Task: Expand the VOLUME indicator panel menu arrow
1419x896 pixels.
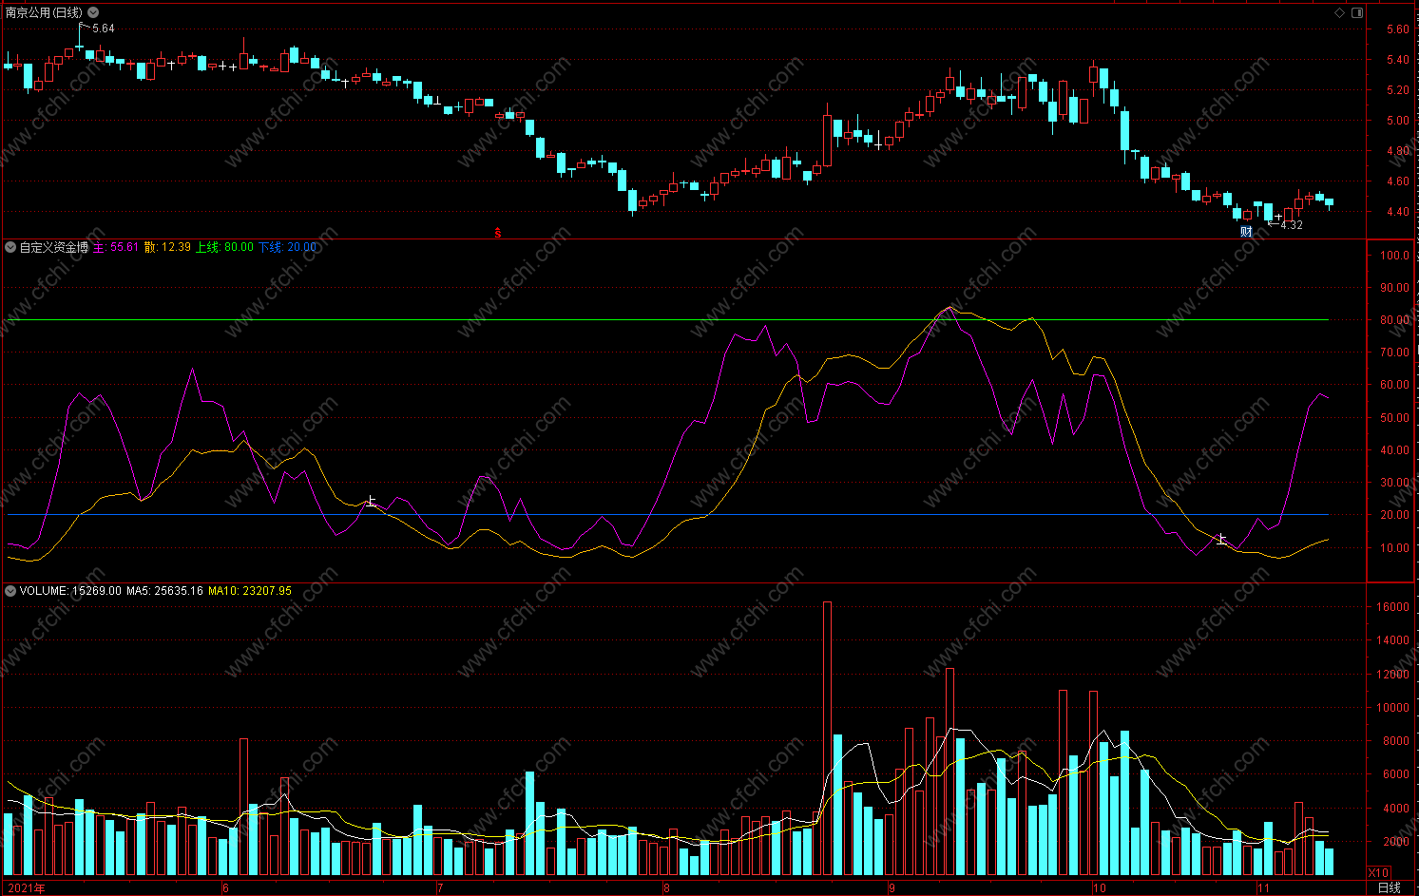Action: click(x=10, y=591)
